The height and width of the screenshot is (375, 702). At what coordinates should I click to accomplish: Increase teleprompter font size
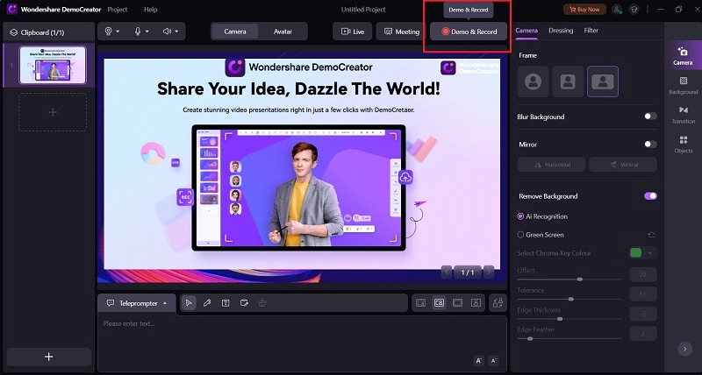coord(478,361)
